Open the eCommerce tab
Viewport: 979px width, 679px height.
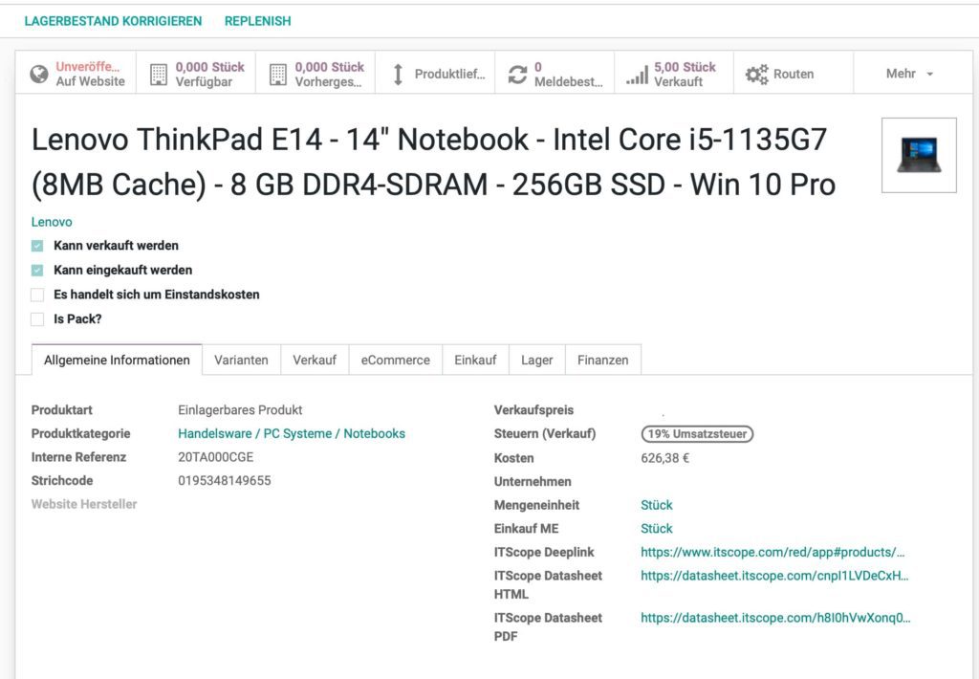point(395,360)
